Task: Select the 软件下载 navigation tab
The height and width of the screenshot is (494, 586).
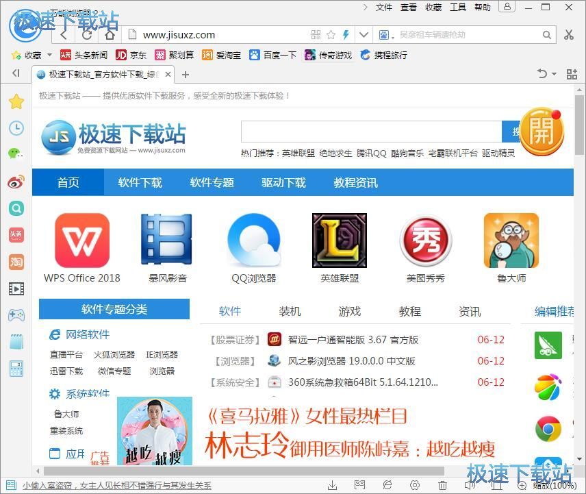Action: point(140,182)
